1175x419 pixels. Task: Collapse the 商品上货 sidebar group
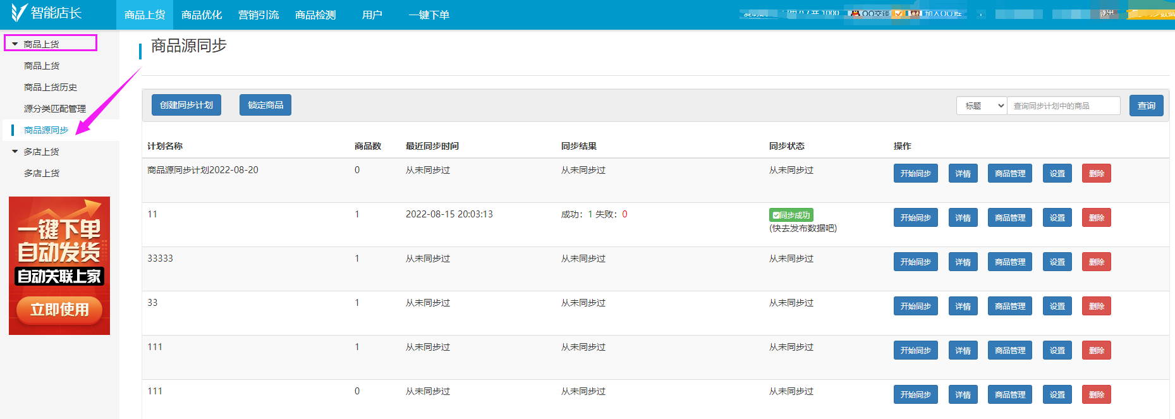tap(15, 44)
